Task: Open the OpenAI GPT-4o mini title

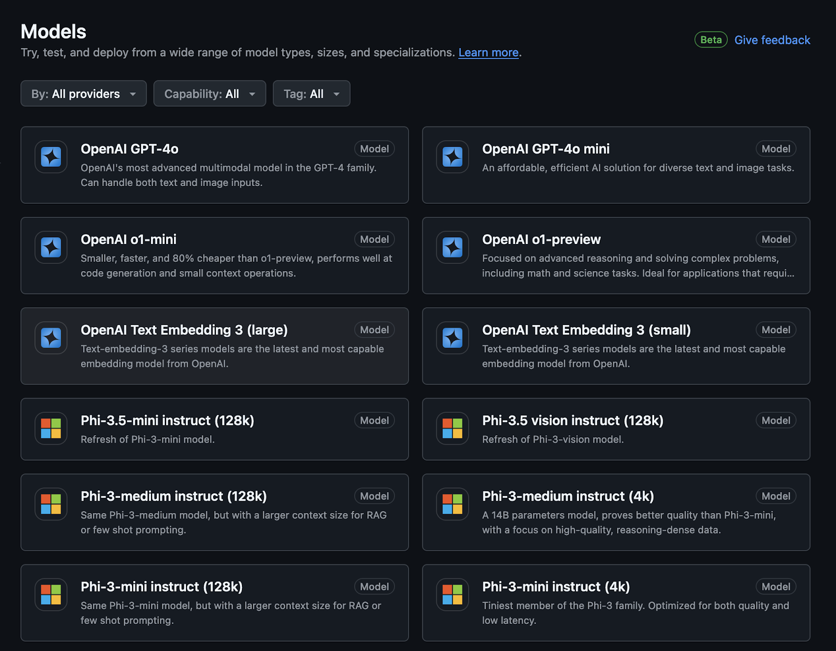Action: coord(546,149)
